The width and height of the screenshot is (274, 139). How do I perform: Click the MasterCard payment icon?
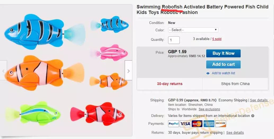point(197,124)
